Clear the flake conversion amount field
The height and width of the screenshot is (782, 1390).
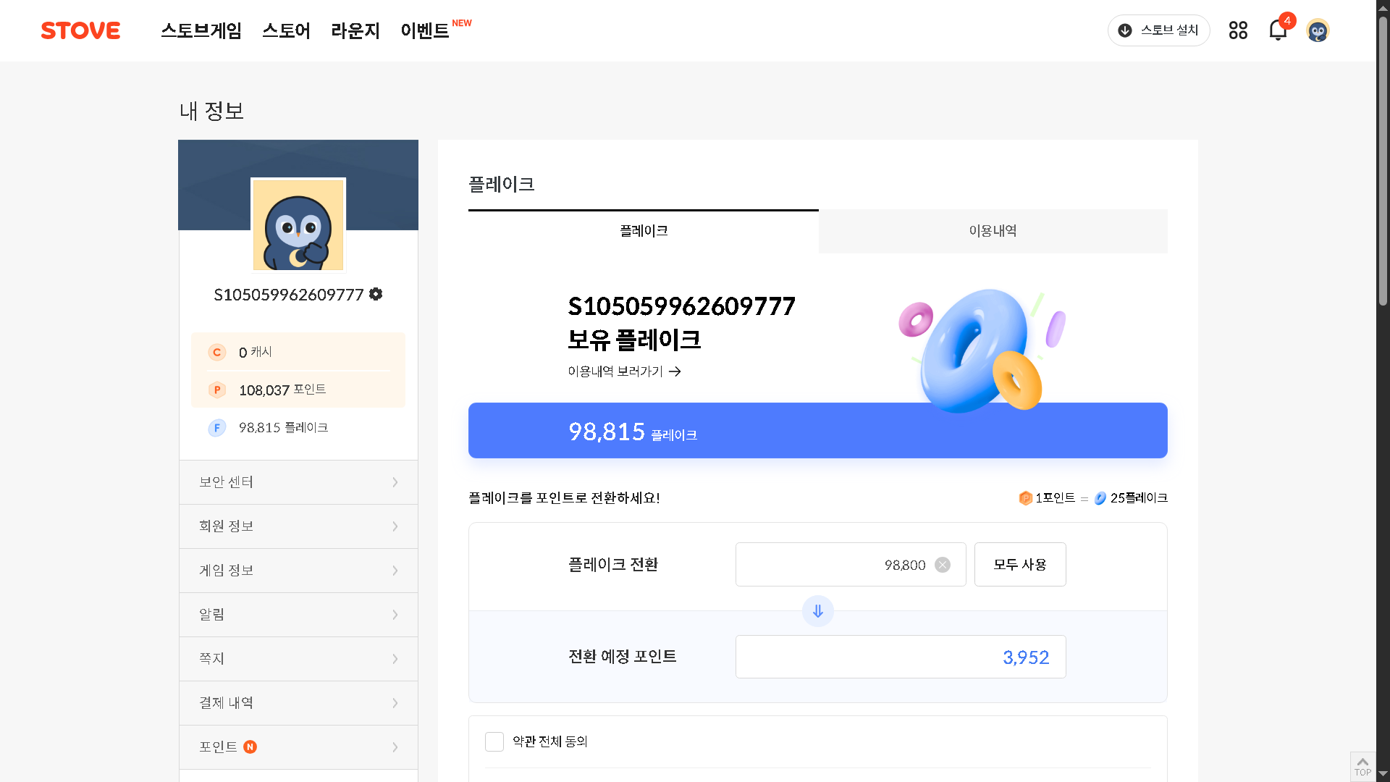943,565
